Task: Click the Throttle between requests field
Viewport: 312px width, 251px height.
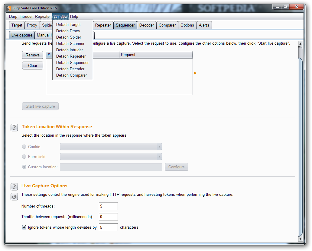Action: coord(108,216)
